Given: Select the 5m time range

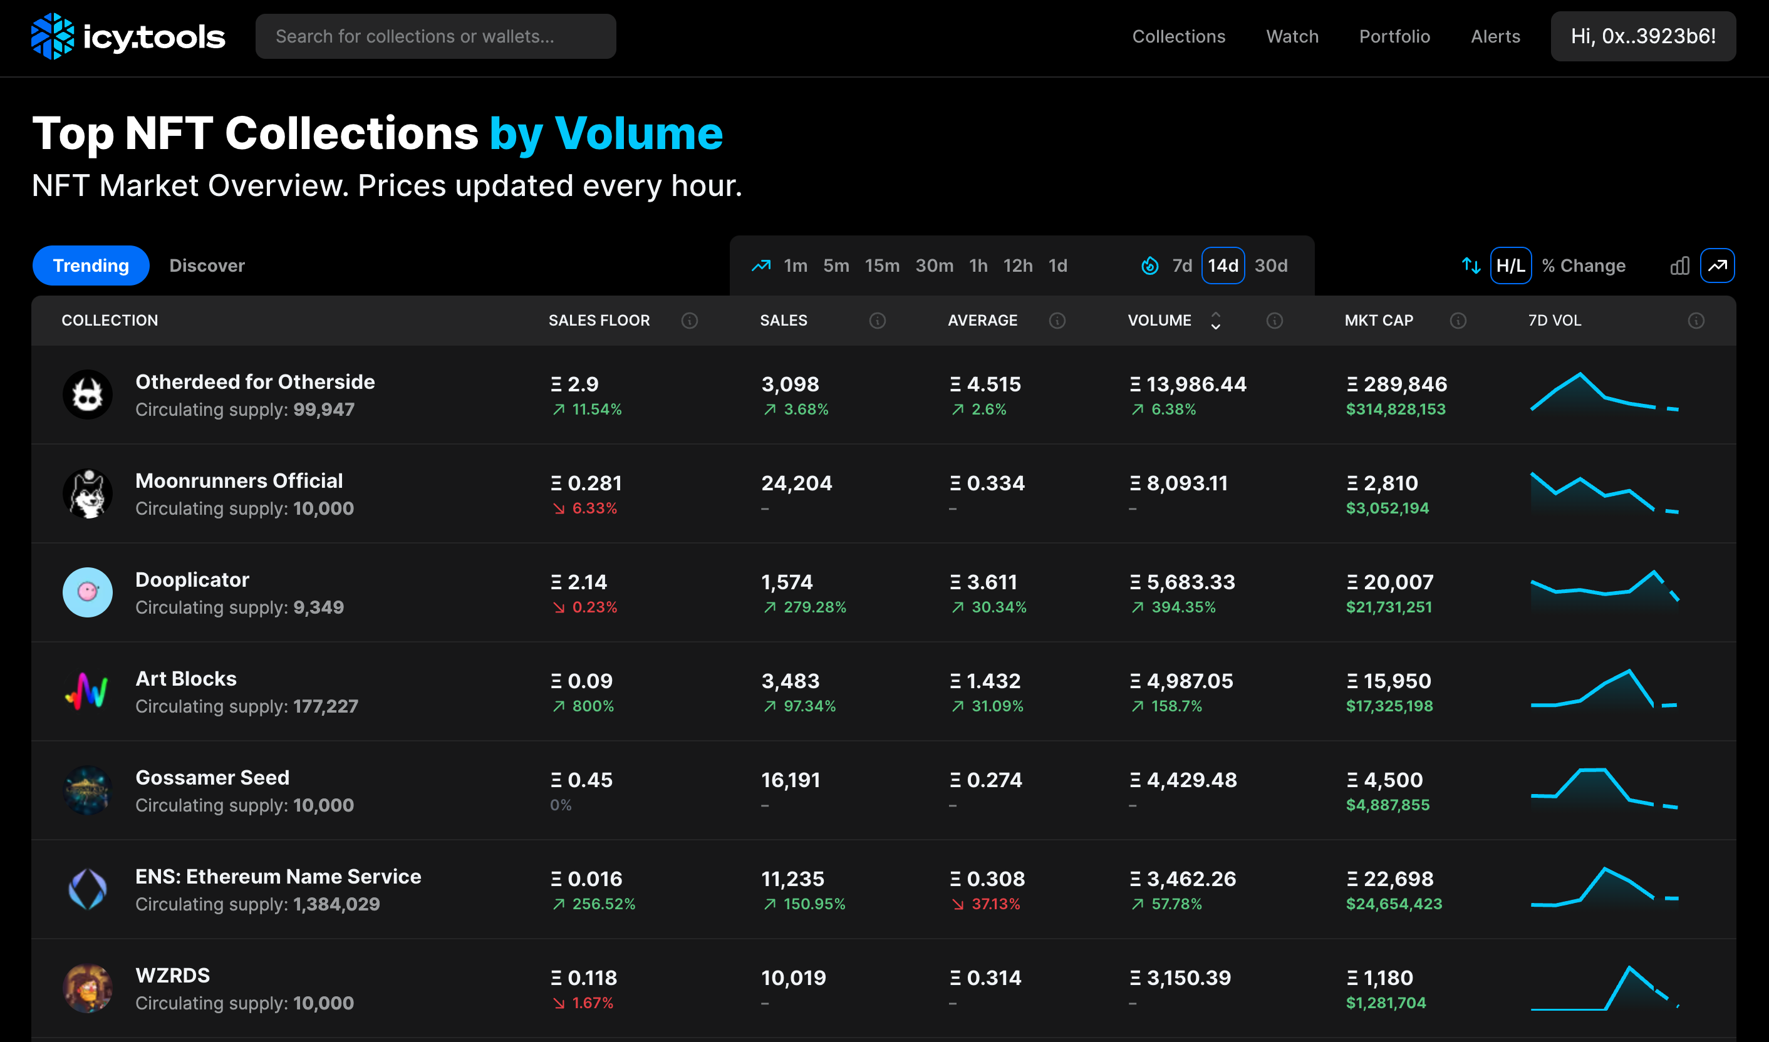Looking at the screenshot, I should pos(836,266).
